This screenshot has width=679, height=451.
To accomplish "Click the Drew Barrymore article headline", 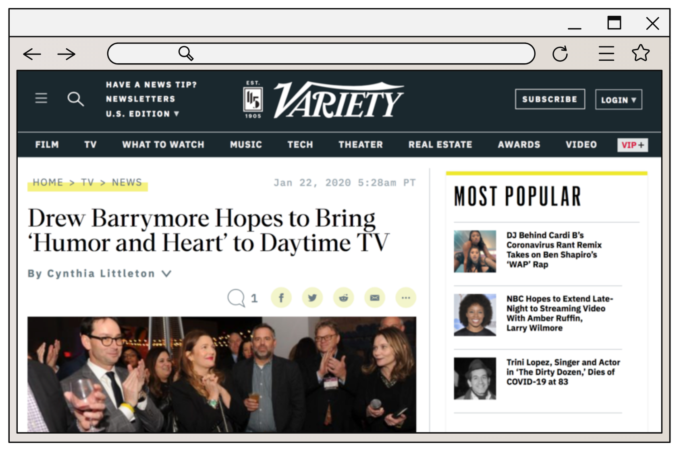I will [x=209, y=230].
